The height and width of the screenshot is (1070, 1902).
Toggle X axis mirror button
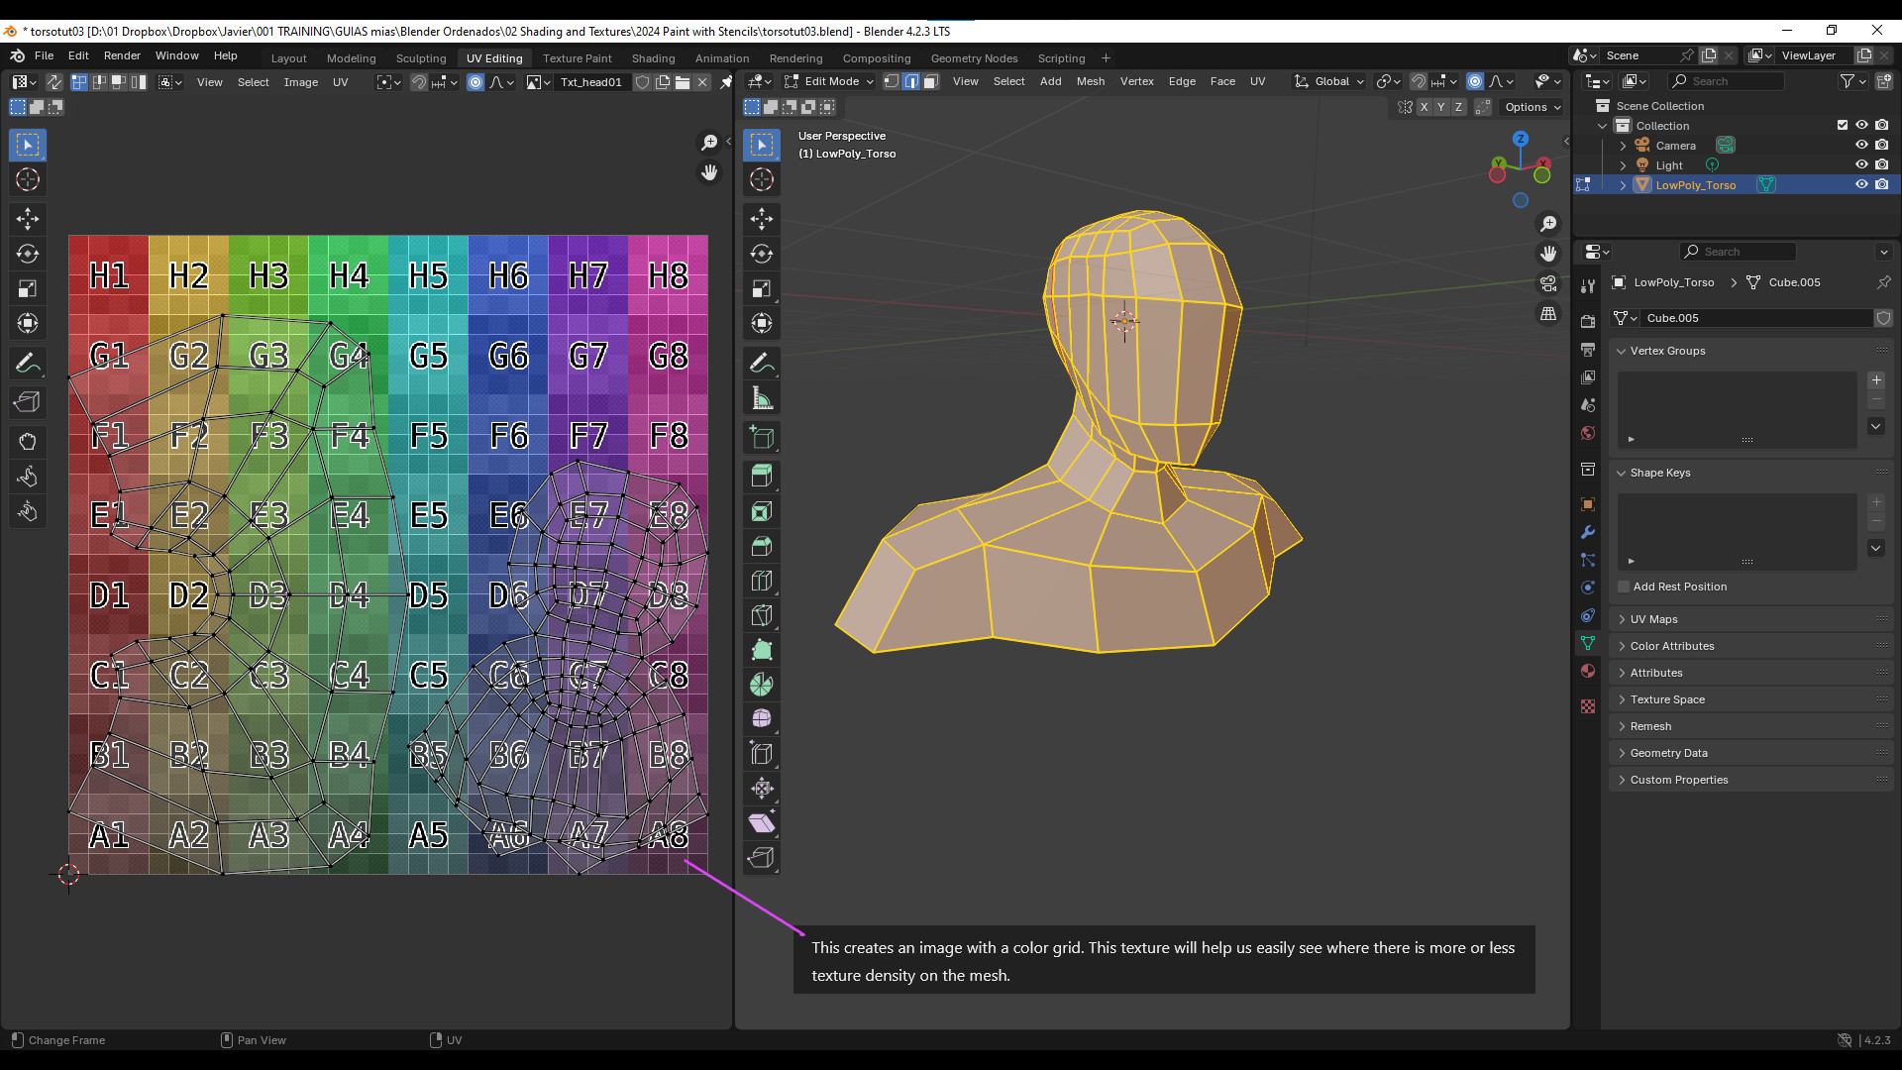click(1424, 107)
